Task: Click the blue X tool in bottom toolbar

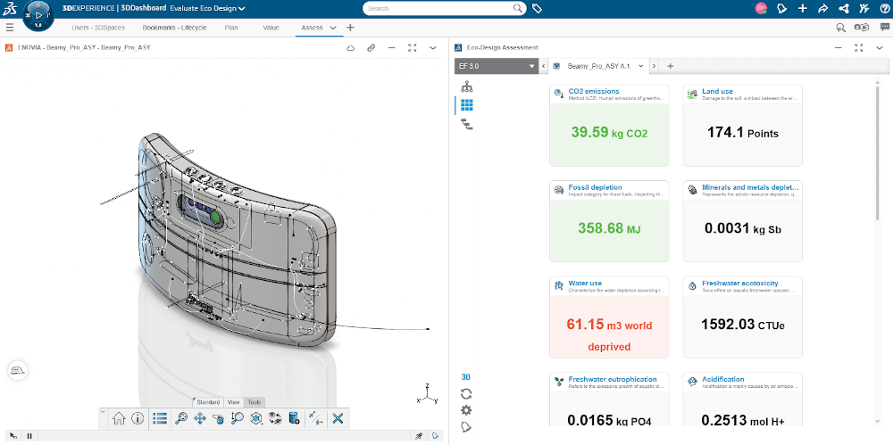Action: coord(338,418)
